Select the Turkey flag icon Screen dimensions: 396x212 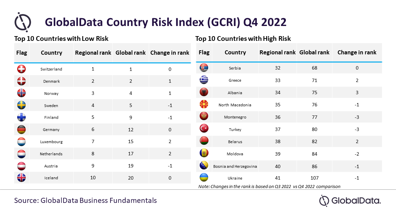pyautogui.click(x=204, y=129)
